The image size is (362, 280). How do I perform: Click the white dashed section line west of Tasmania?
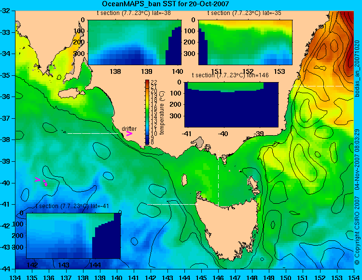[x=172, y=204]
